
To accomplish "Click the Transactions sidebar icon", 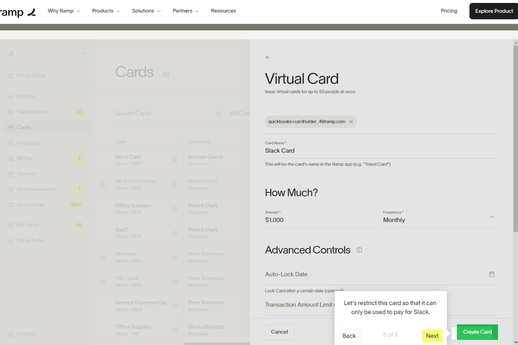I will [11, 112].
